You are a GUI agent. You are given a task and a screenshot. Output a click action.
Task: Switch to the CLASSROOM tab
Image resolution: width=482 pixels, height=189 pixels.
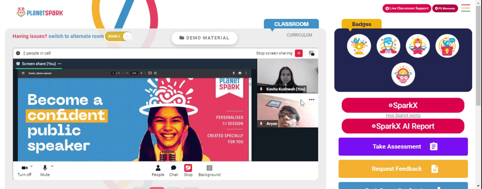click(291, 24)
